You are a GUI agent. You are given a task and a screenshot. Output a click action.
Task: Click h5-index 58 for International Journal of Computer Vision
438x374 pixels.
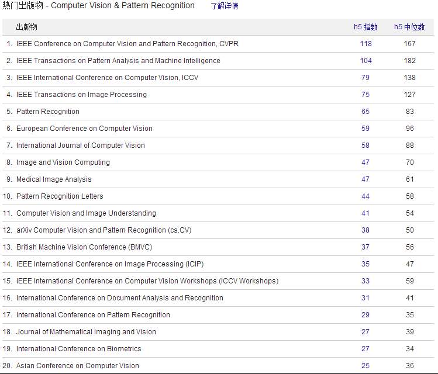(x=365, y=146)
